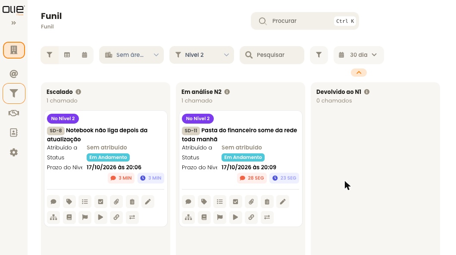Image resolution: width=456 pixels, height=255 pixels.
Task: Show info for Em análise N2 column
Action: 227,92
